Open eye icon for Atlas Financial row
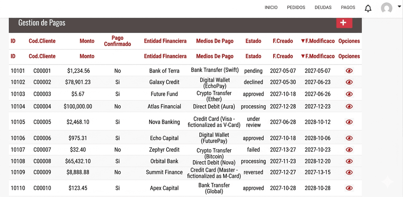The height and width of the screenshot is (197, 403). pyautogui.click(x=349, y=107)
